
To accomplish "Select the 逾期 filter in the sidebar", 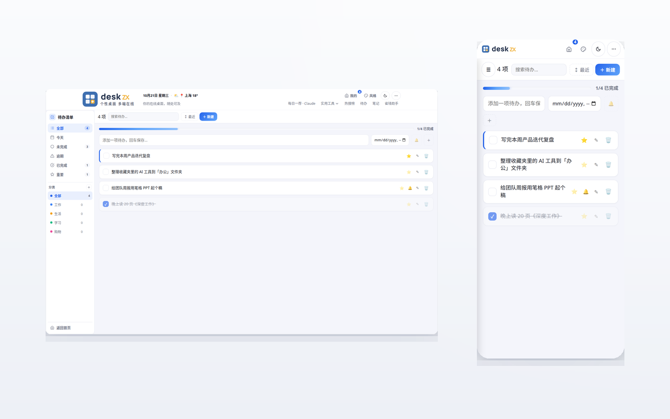I will [70, 156].
